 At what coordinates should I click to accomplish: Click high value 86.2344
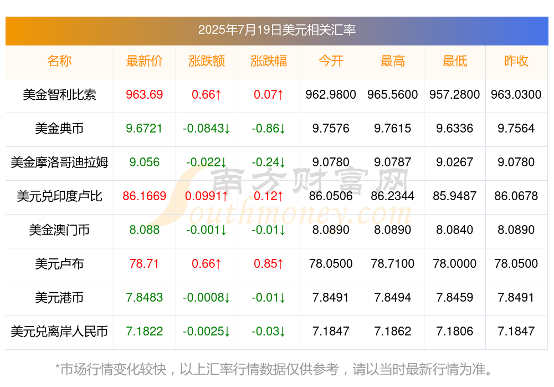pos(393,196)
